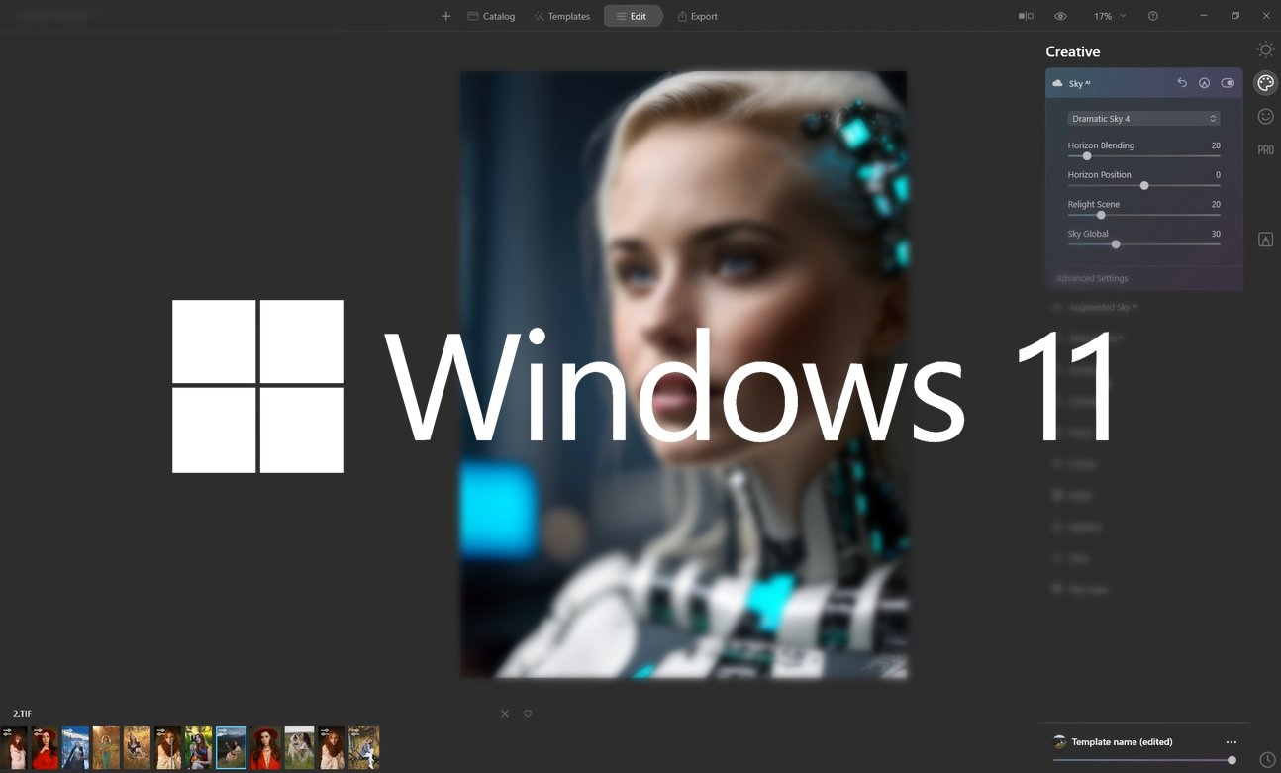
Task: Adjust the template amount slider
Action: (1143, 760)
